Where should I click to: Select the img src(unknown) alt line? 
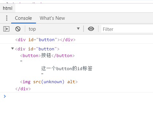pyautogui.click(x=49, y=82)
